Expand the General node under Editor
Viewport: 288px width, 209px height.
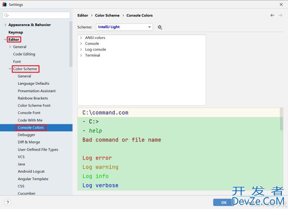click(x=10, y=47)
